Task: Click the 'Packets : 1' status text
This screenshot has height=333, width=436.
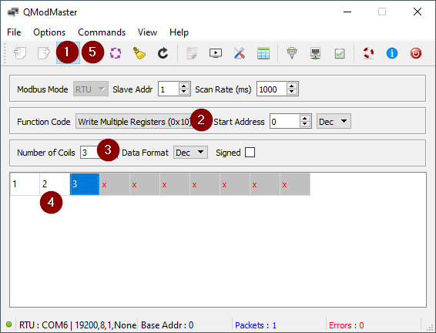Action: coord(256,325)
